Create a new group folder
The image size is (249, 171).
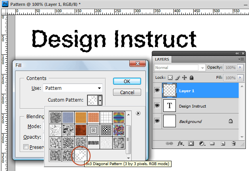click(x=212, y=143)
